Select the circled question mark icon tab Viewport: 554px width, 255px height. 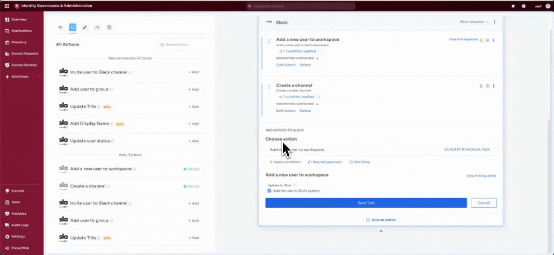(109, 27)
